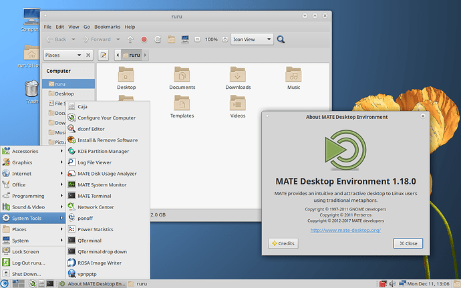The height and width of the screenshot is (288, 461).
Task: Open the Edit menu in Caja
Action: click(x=59, y=27)
